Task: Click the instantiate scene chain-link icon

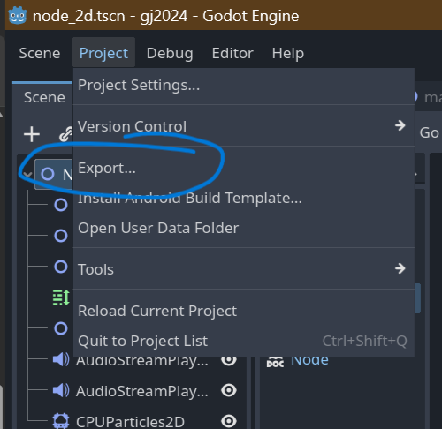Action: coord(66,134)
